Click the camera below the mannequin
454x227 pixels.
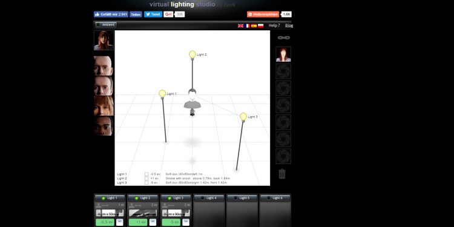[192, 113]
